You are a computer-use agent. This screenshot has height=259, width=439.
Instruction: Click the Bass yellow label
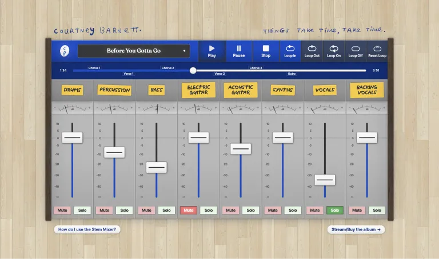157,90
